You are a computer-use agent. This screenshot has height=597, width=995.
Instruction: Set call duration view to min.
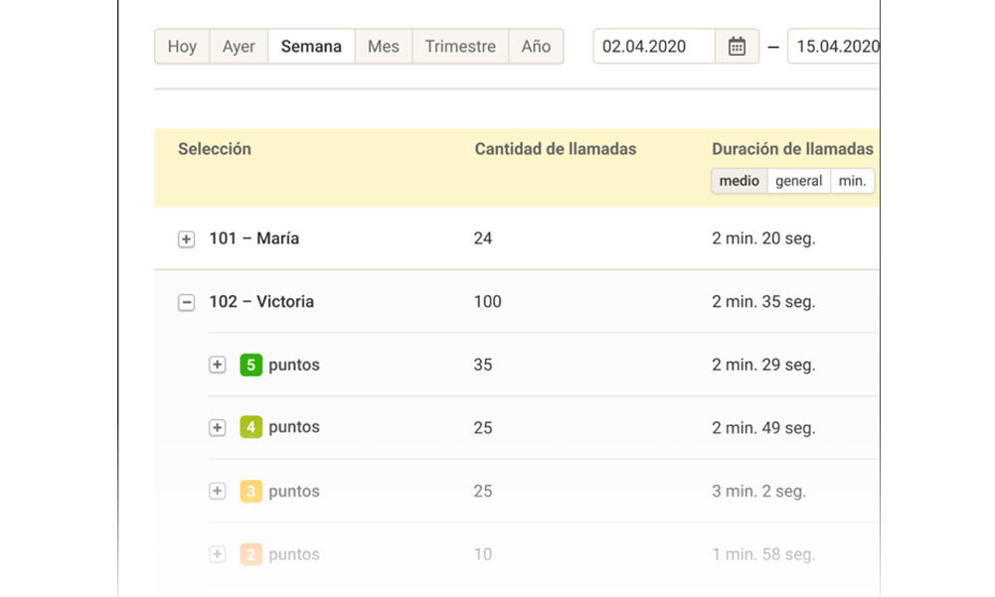pos(852,181)
